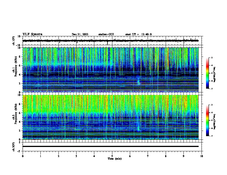Screen dimensions: 227x175
Task: Click the ch.1 colorbar log(PSD) unit label
Action: (214, 74)
